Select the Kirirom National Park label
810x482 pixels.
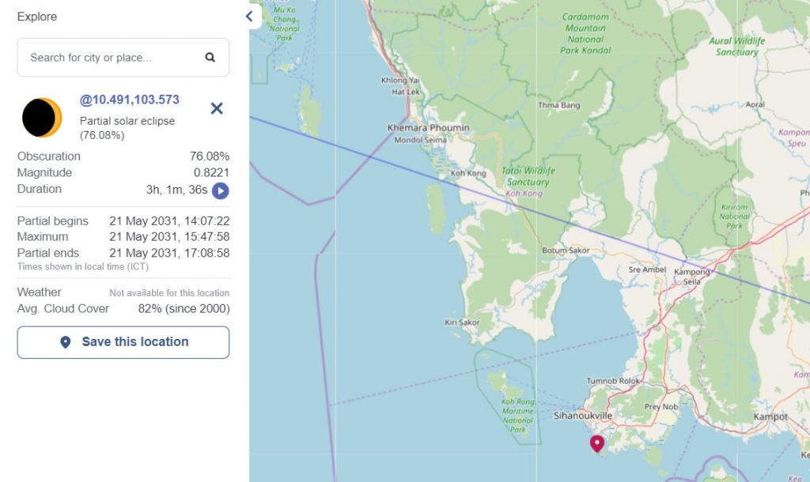click(x=734, y=217)
